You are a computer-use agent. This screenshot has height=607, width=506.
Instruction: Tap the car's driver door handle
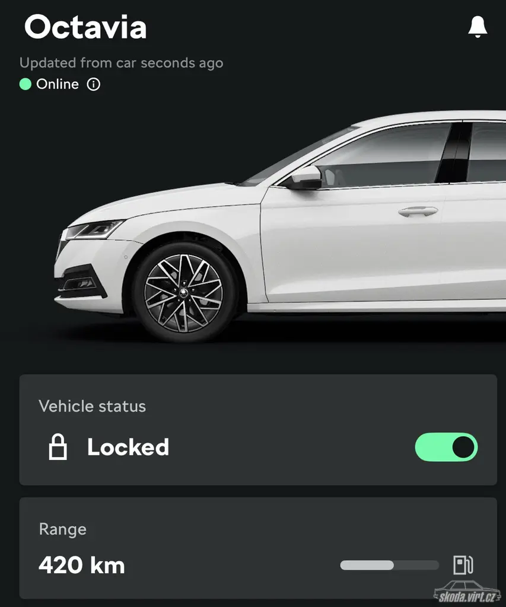tap(418, 212)
